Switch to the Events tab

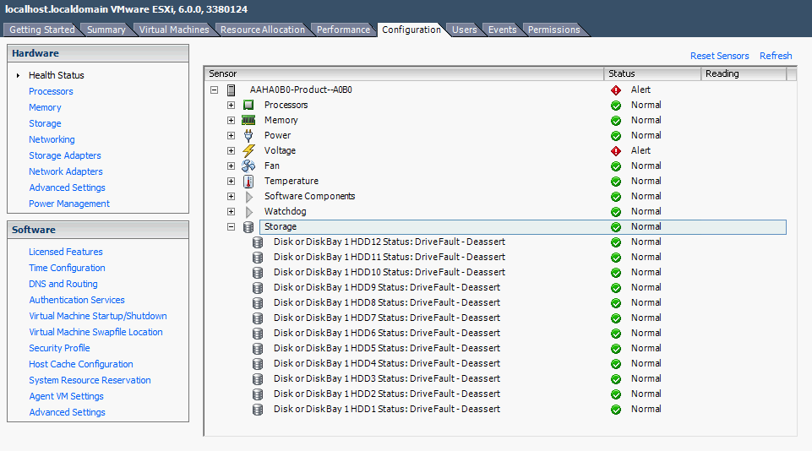coord(502,30)
